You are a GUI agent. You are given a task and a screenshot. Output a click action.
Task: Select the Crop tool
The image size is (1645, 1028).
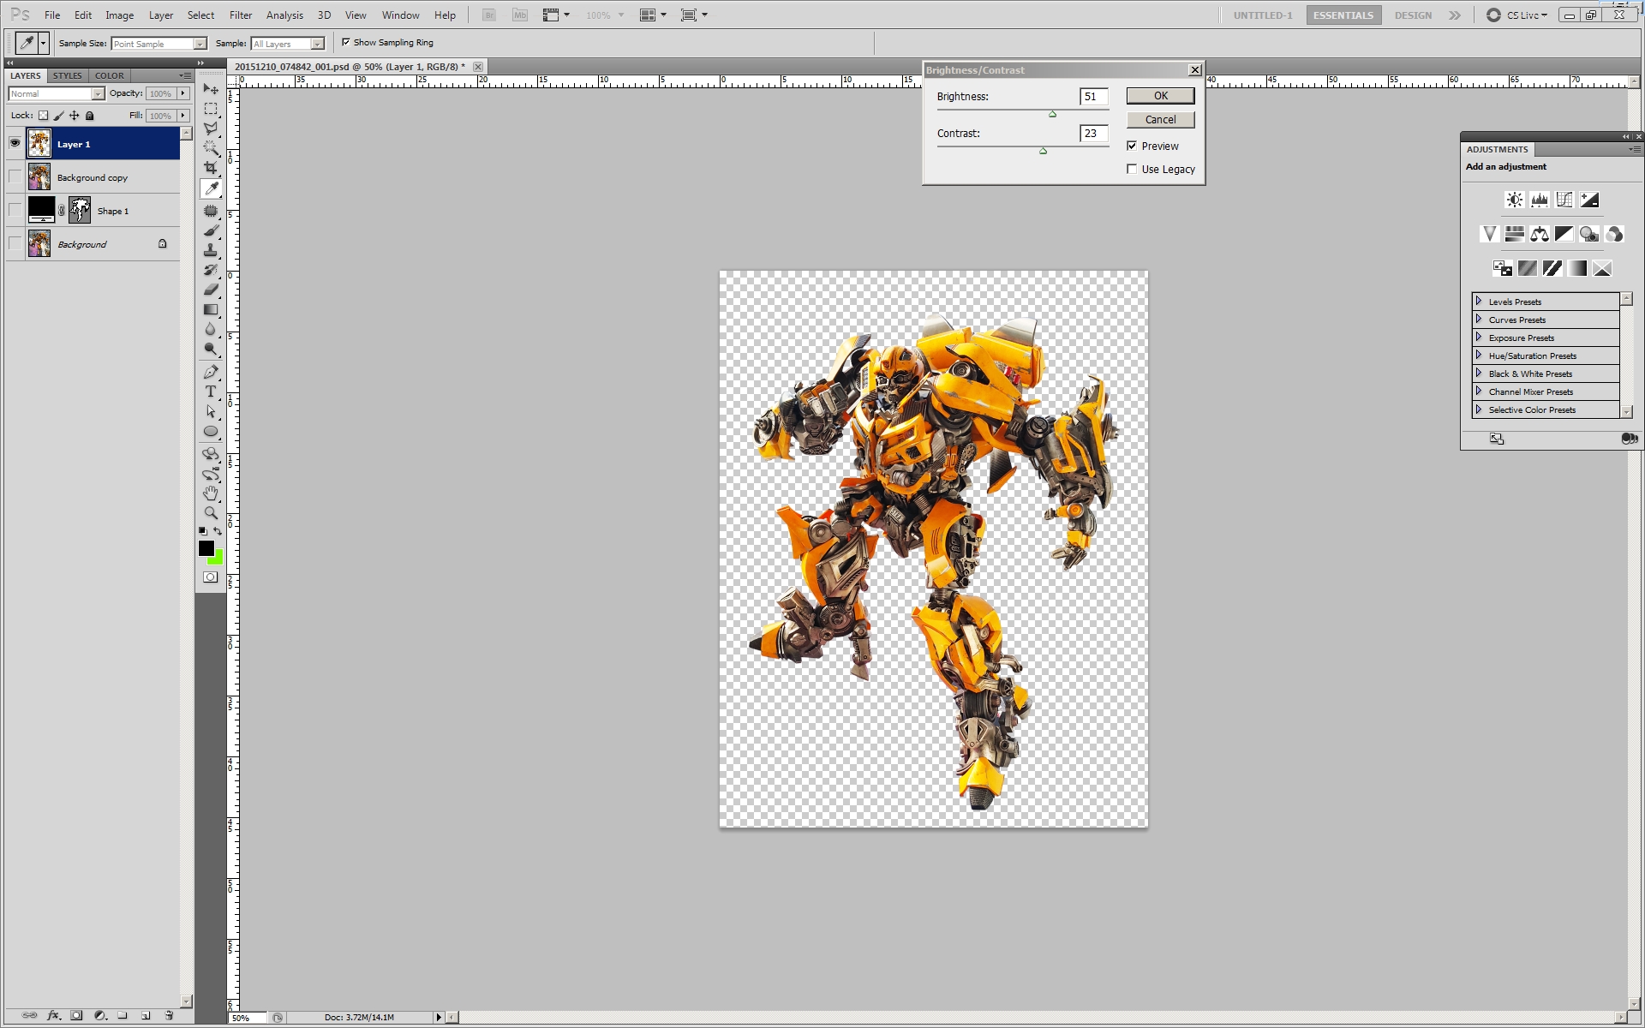click(x=211, y=168)
